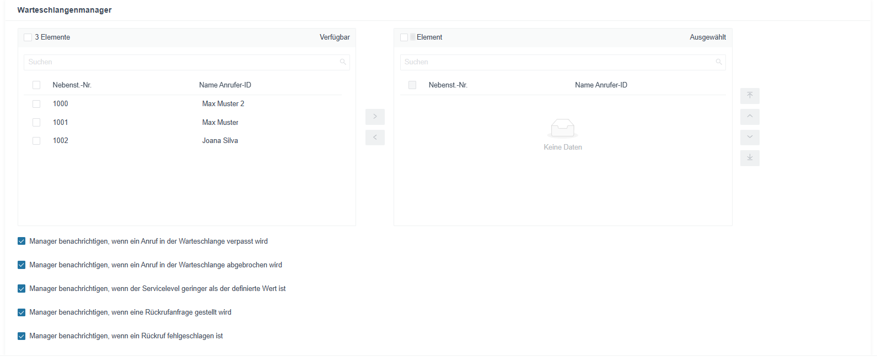Focus the Suchen field in Verfügbar panel
The image size is (877, 357).
point(186,62)
